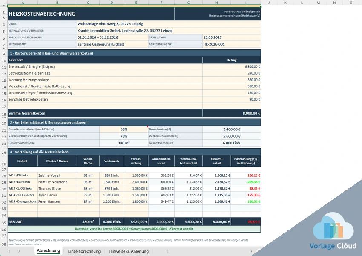Go to the next sheet with the right arrow

click(19, 251)
